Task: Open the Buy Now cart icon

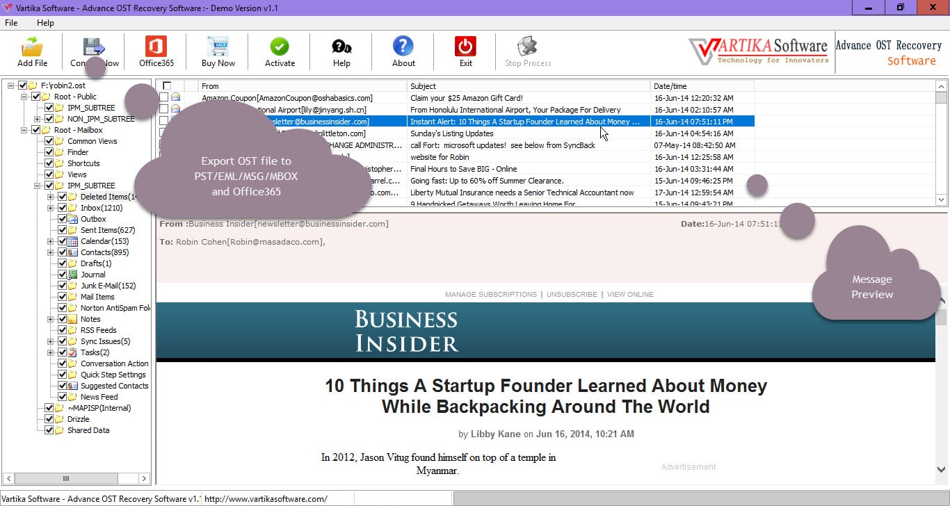Action: [218, 47]
